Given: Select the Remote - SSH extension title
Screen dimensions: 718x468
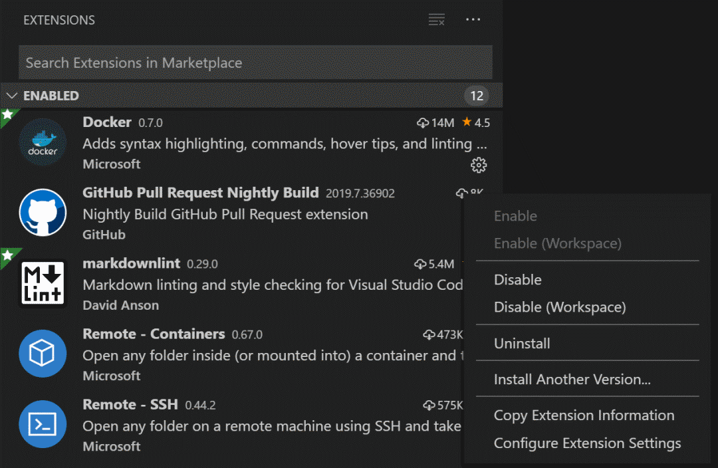Looking at the screenshot, I should coord(130,404).
